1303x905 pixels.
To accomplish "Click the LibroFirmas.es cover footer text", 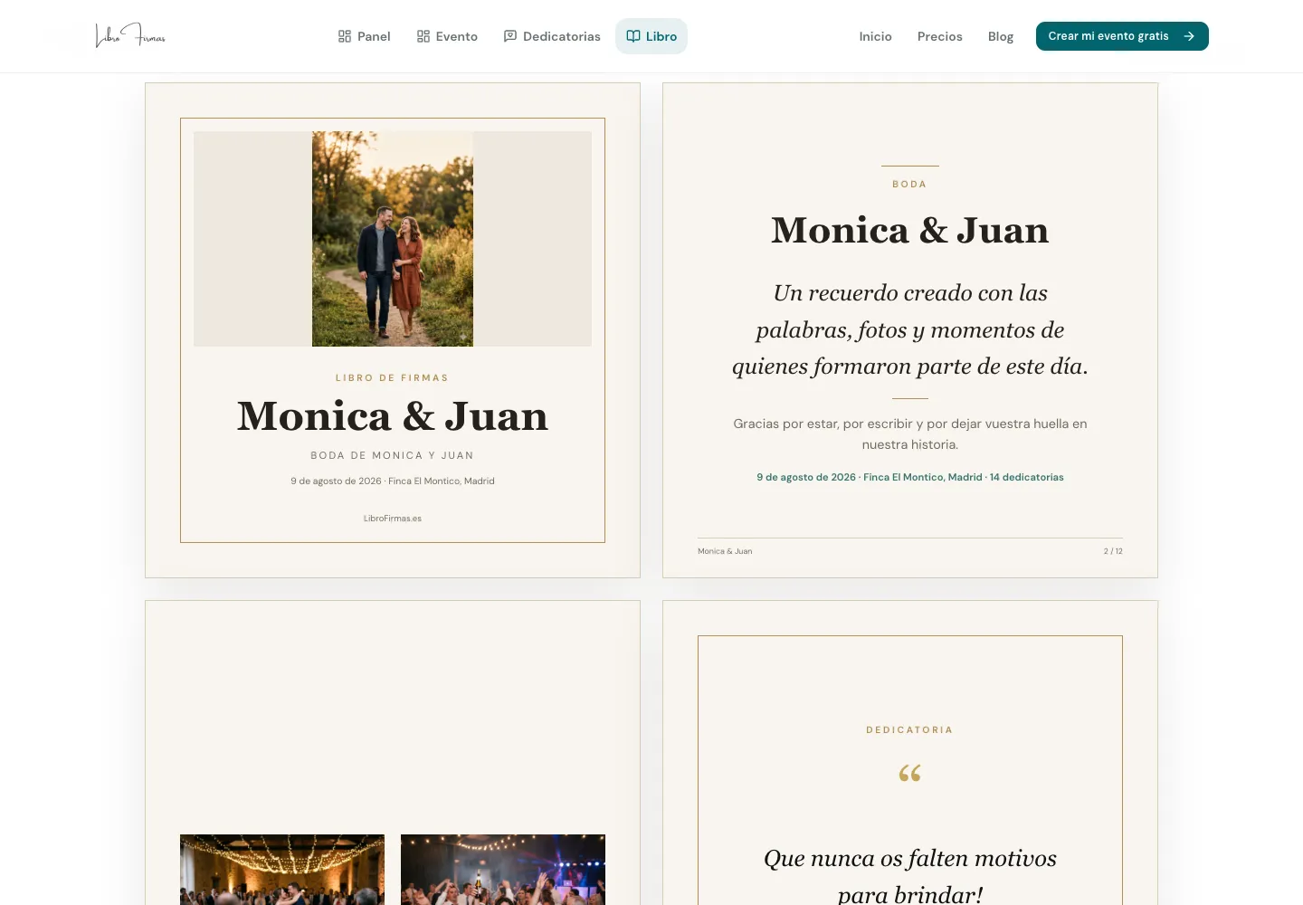I will click(393, 519).
